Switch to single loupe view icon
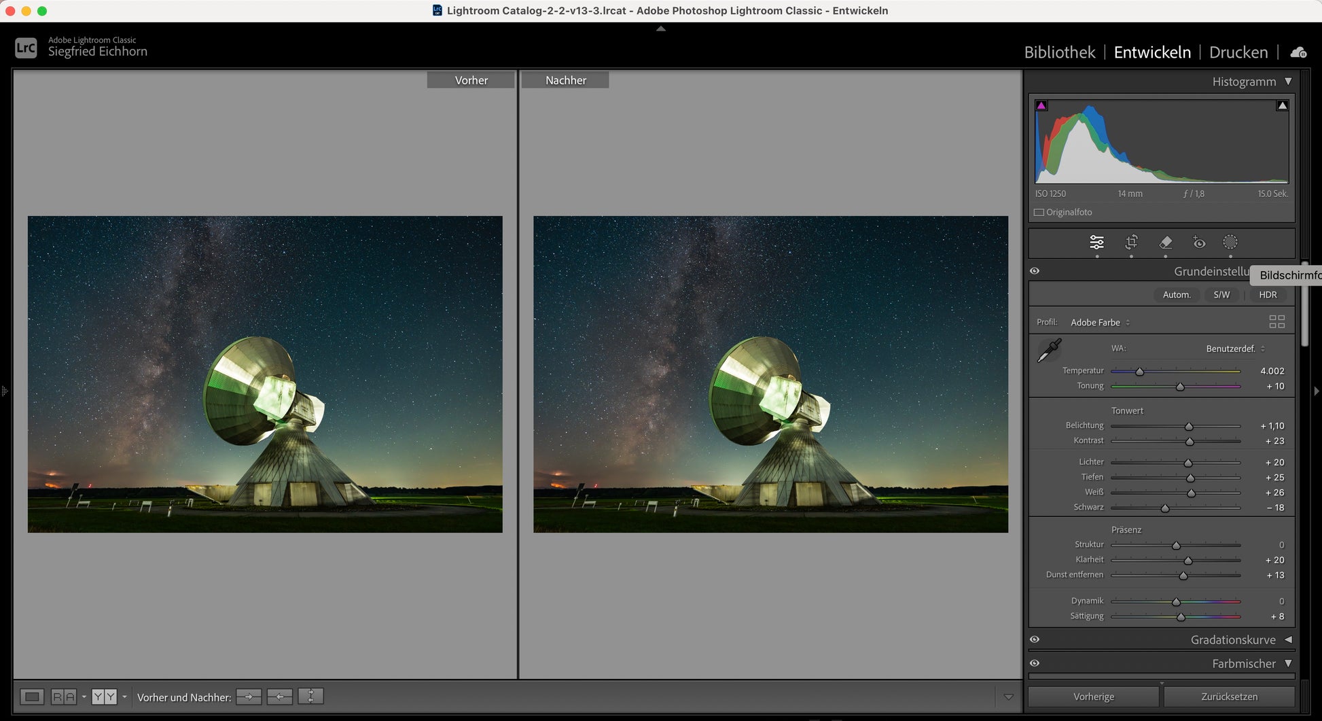The image size is (1322, 721). (31, 697)
